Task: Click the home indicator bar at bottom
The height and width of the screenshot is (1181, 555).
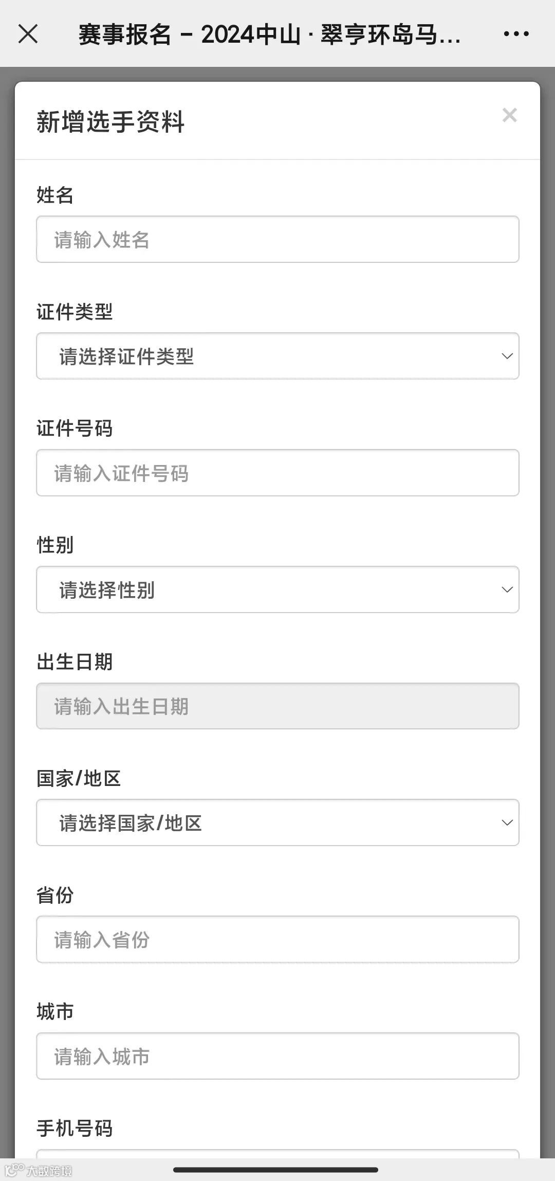Action: [276, 1170]
